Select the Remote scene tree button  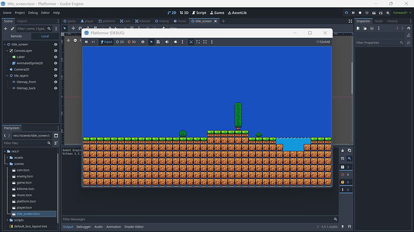(16, 36)
